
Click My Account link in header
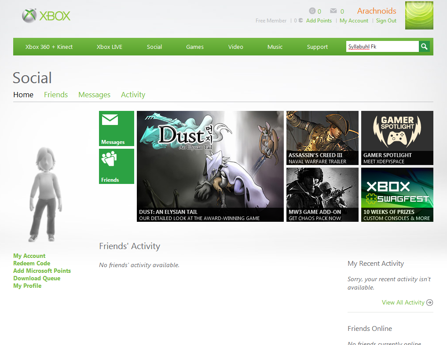point(354,21)
